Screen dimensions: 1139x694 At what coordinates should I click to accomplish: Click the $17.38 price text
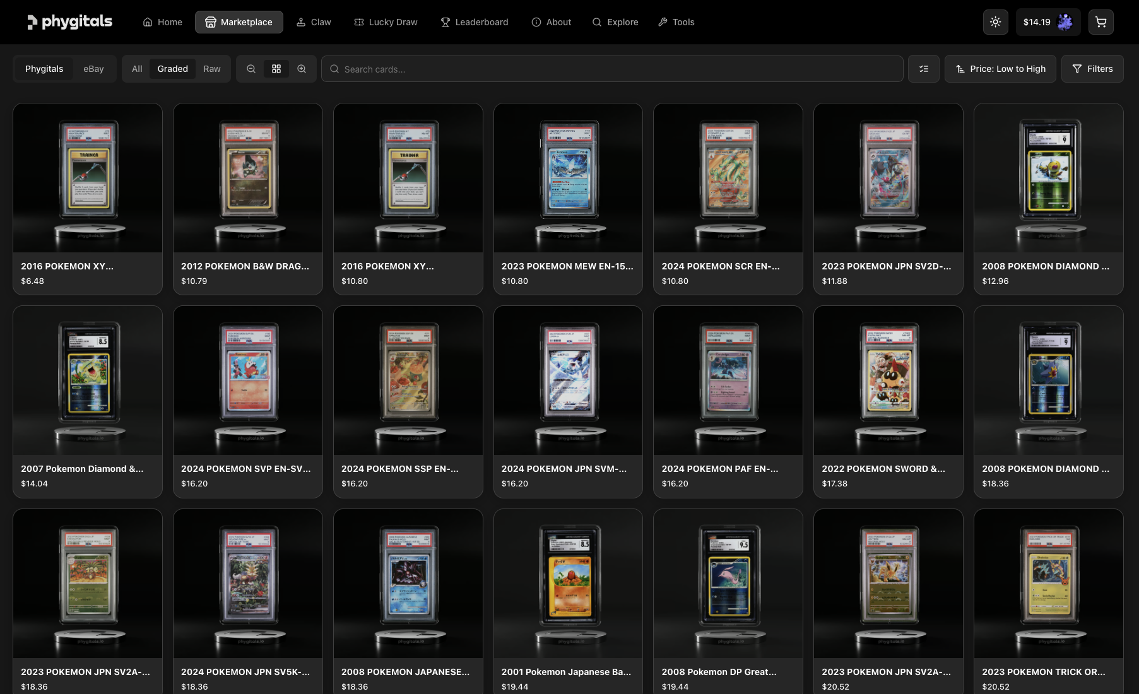pyautogui.click(x=835, y=484)
